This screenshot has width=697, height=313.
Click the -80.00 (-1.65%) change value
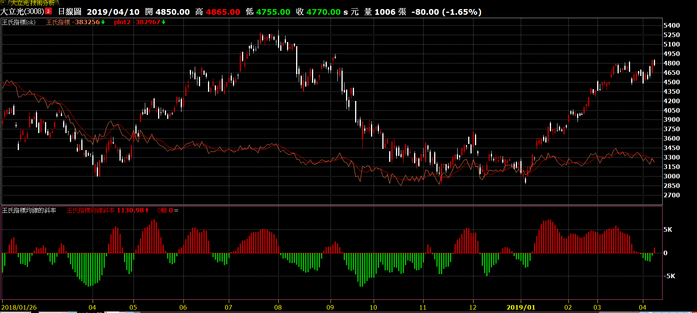pos(446,12)
